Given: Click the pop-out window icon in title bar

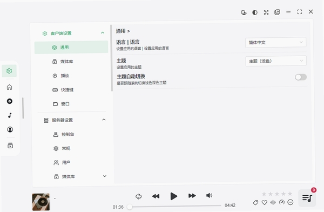Looking at the screenshot, I should click(277, 12).
